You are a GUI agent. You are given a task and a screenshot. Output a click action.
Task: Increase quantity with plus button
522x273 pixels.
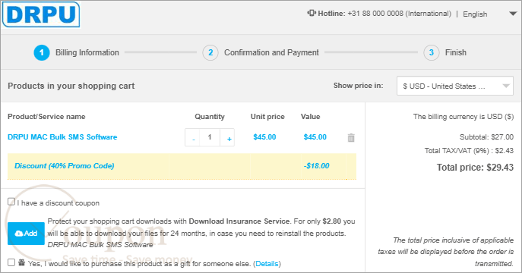(x=228, y=137)
